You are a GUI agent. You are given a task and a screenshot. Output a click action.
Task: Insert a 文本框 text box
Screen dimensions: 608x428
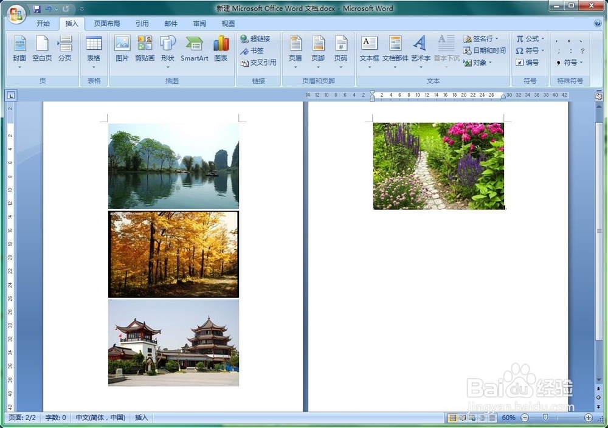tap(368, 49)
